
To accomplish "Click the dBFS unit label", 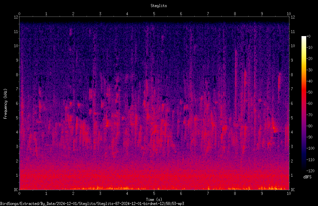I will pos(307,177).
